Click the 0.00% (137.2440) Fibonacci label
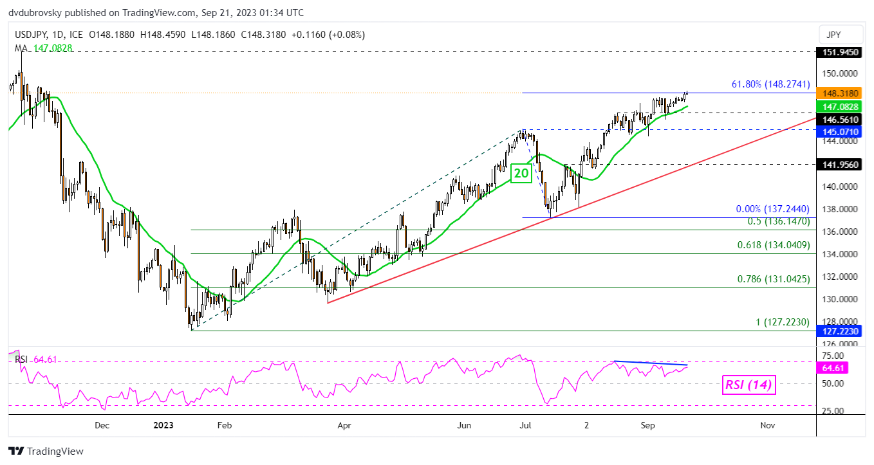This screenshot has height=465, width=874. click(772, 209)
